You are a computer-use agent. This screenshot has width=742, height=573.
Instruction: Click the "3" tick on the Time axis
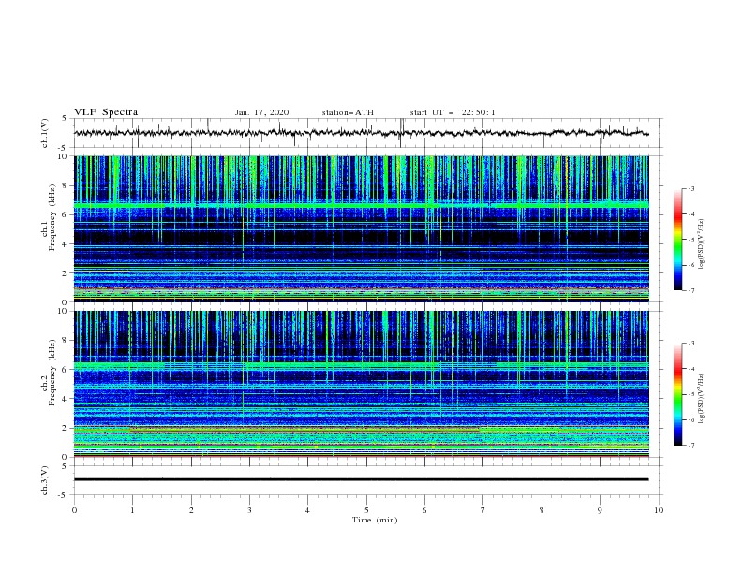[x=249, y=510]
